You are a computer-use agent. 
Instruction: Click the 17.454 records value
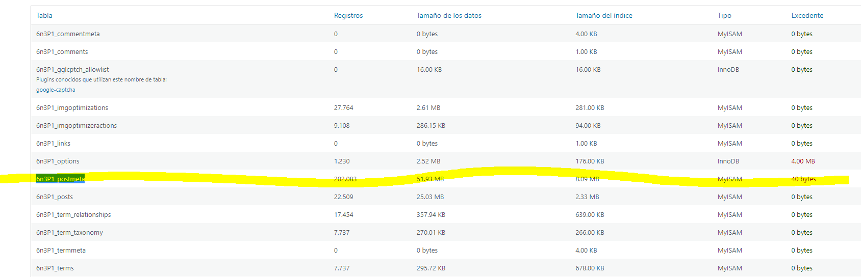pyautogui.click(x=343, y=215)
